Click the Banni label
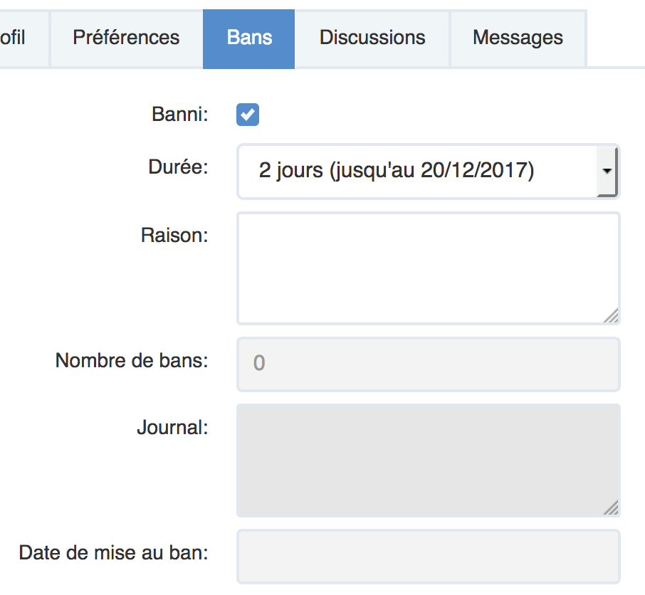The image size is (645, 595). 180,115
